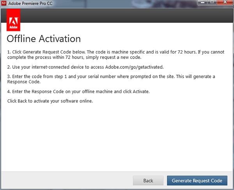The width and height of the screenshot is (234, 190).
Task: Minimize the Adobe Premiere Pro CC window
Action: pyautogui.click(x=202, y=3)
